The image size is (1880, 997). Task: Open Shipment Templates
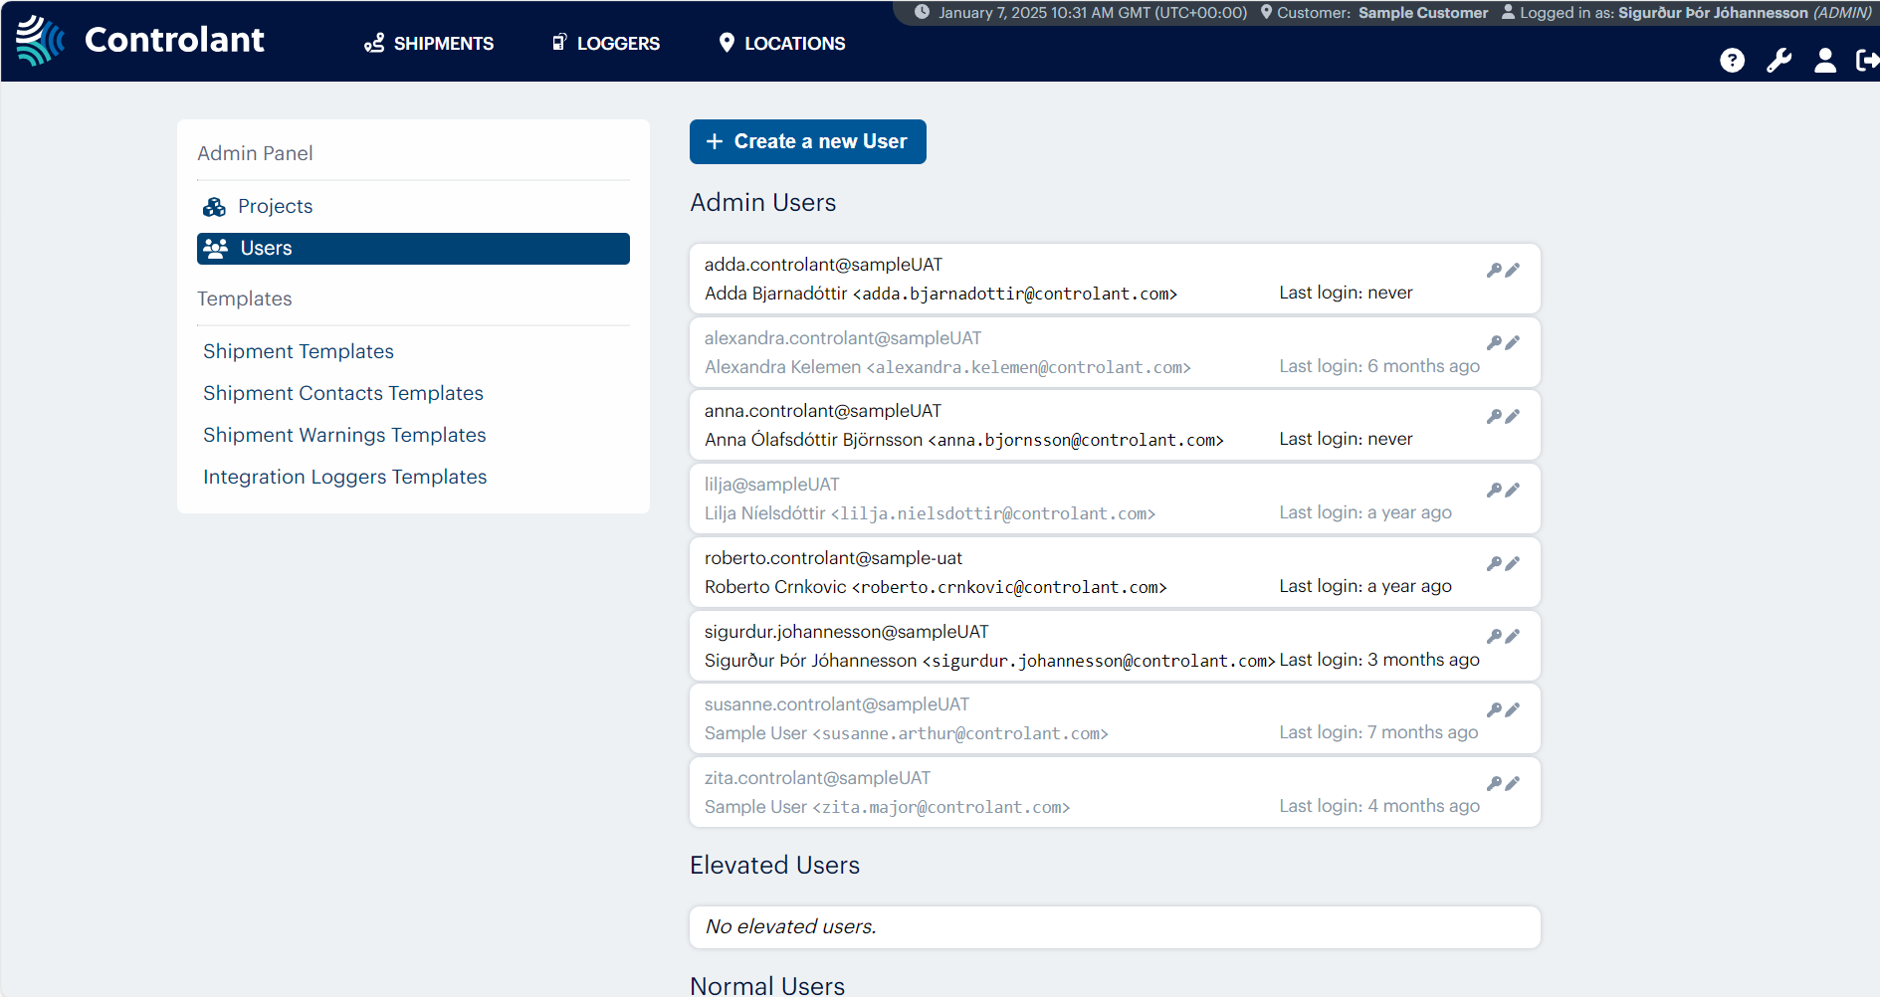299,351
